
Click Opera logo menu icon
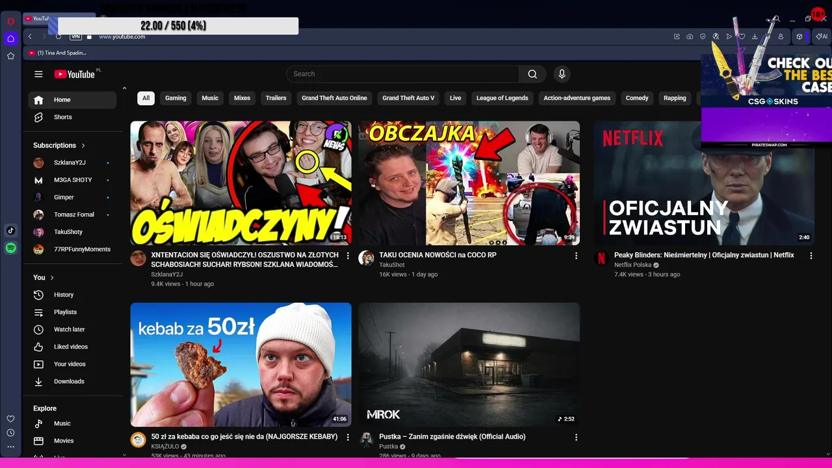(x=10, y=21)
